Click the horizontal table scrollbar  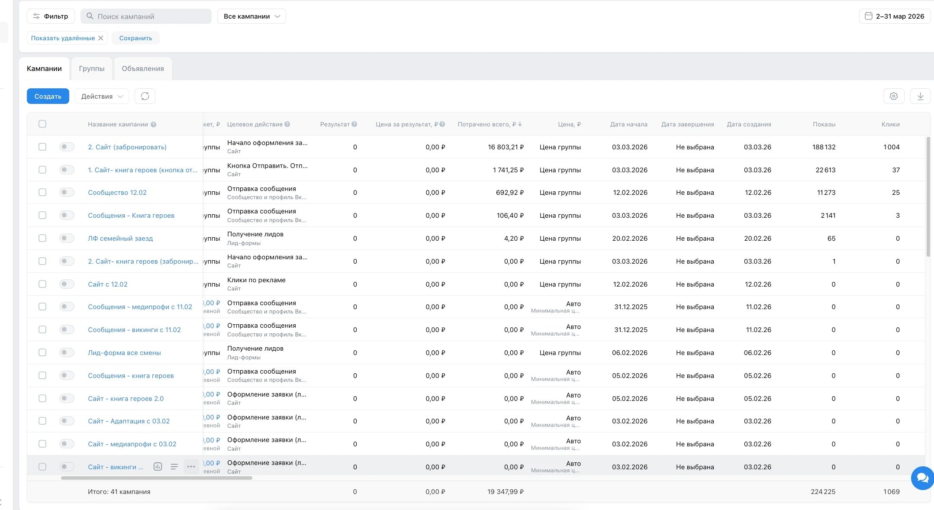157,478
